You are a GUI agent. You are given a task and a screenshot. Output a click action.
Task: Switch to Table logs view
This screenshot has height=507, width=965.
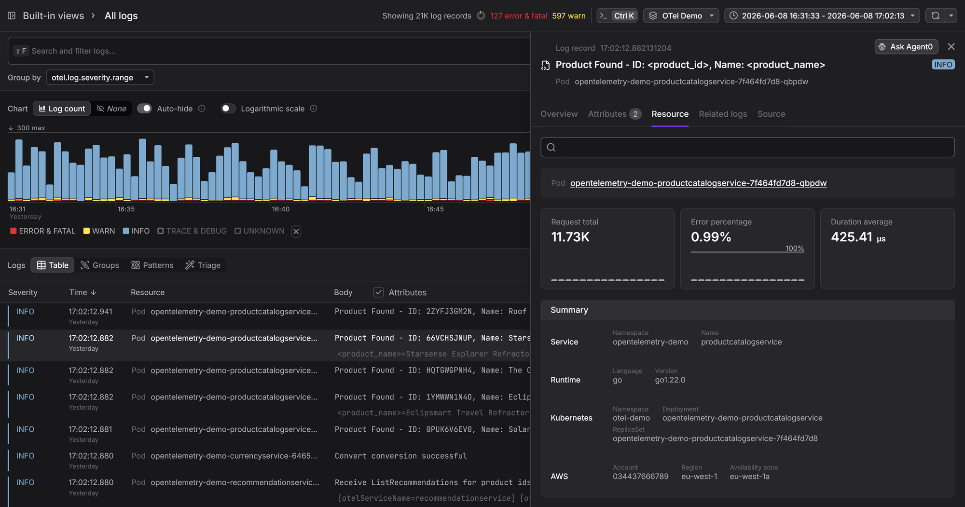point(53,265)
